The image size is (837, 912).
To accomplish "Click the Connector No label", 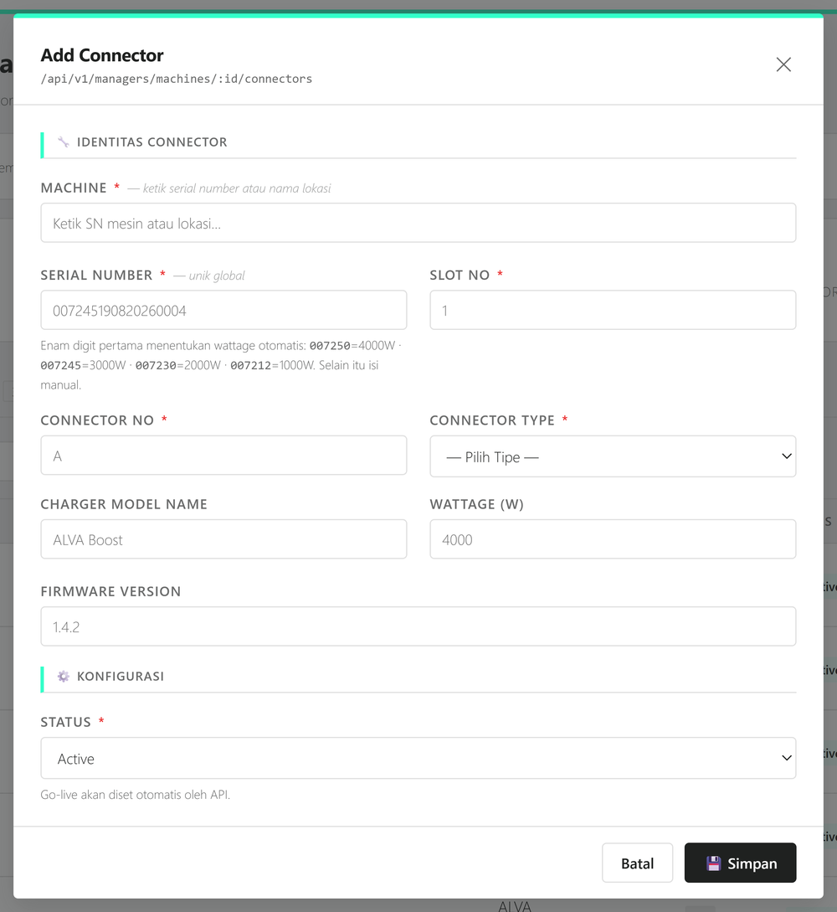I will 97,420.
